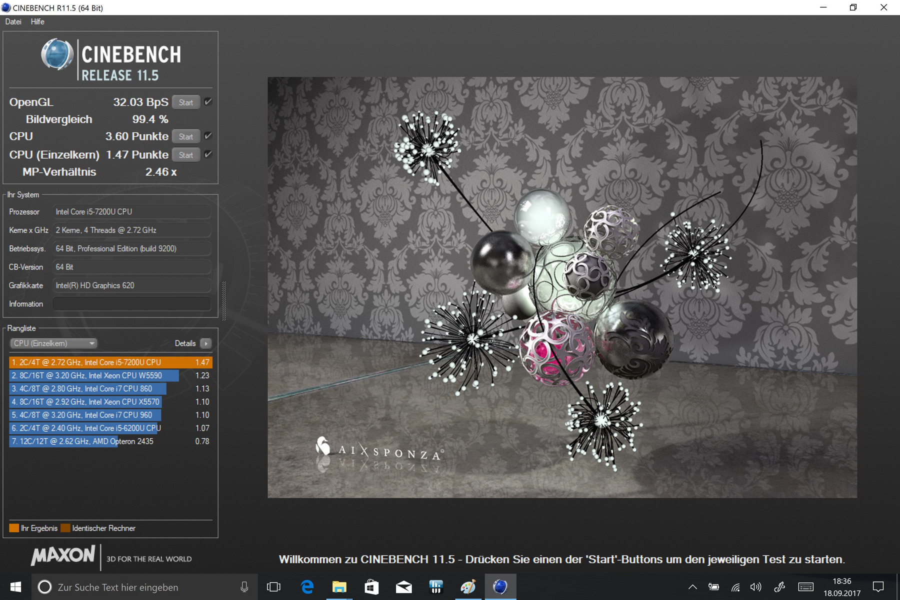Click the Information input field
Viewport: 900px width, 600px height.
131,304
